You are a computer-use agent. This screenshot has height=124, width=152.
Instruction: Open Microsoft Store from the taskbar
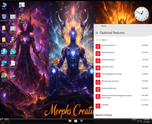[x=76, y=121]
